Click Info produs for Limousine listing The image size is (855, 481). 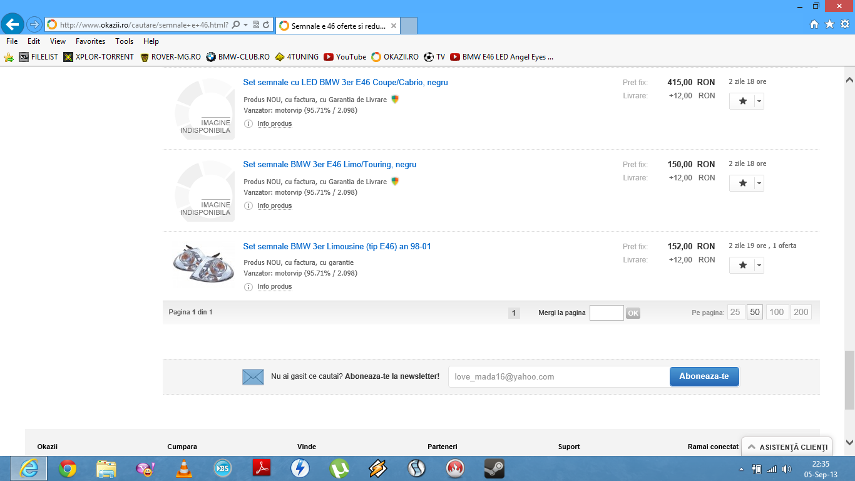[x=275, y=286]
